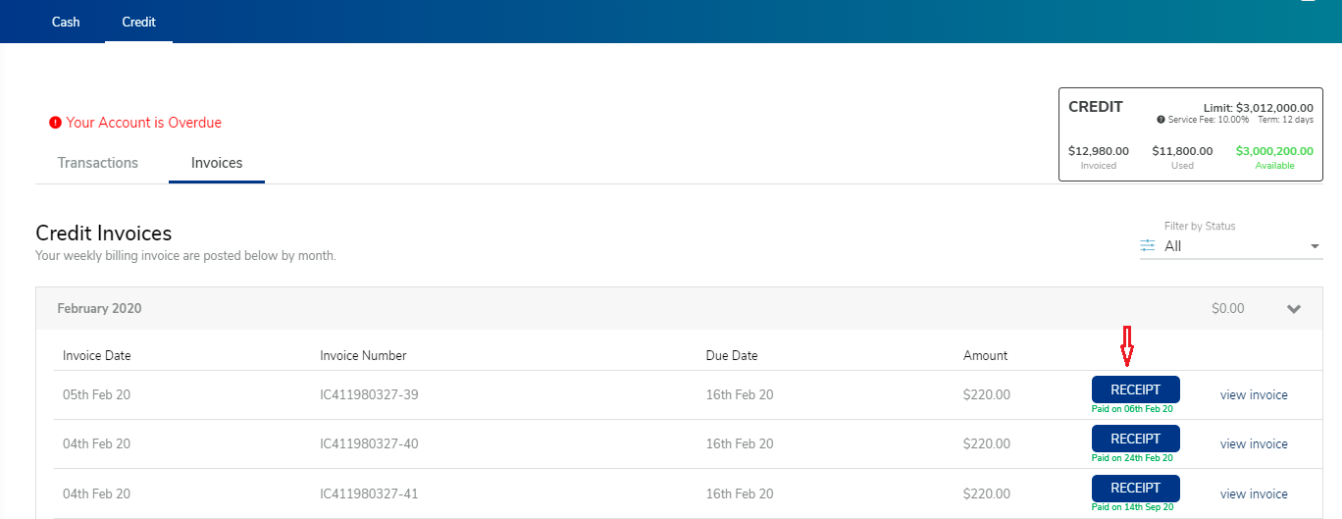Switch to the Cash tab

[x=66, y=22]
